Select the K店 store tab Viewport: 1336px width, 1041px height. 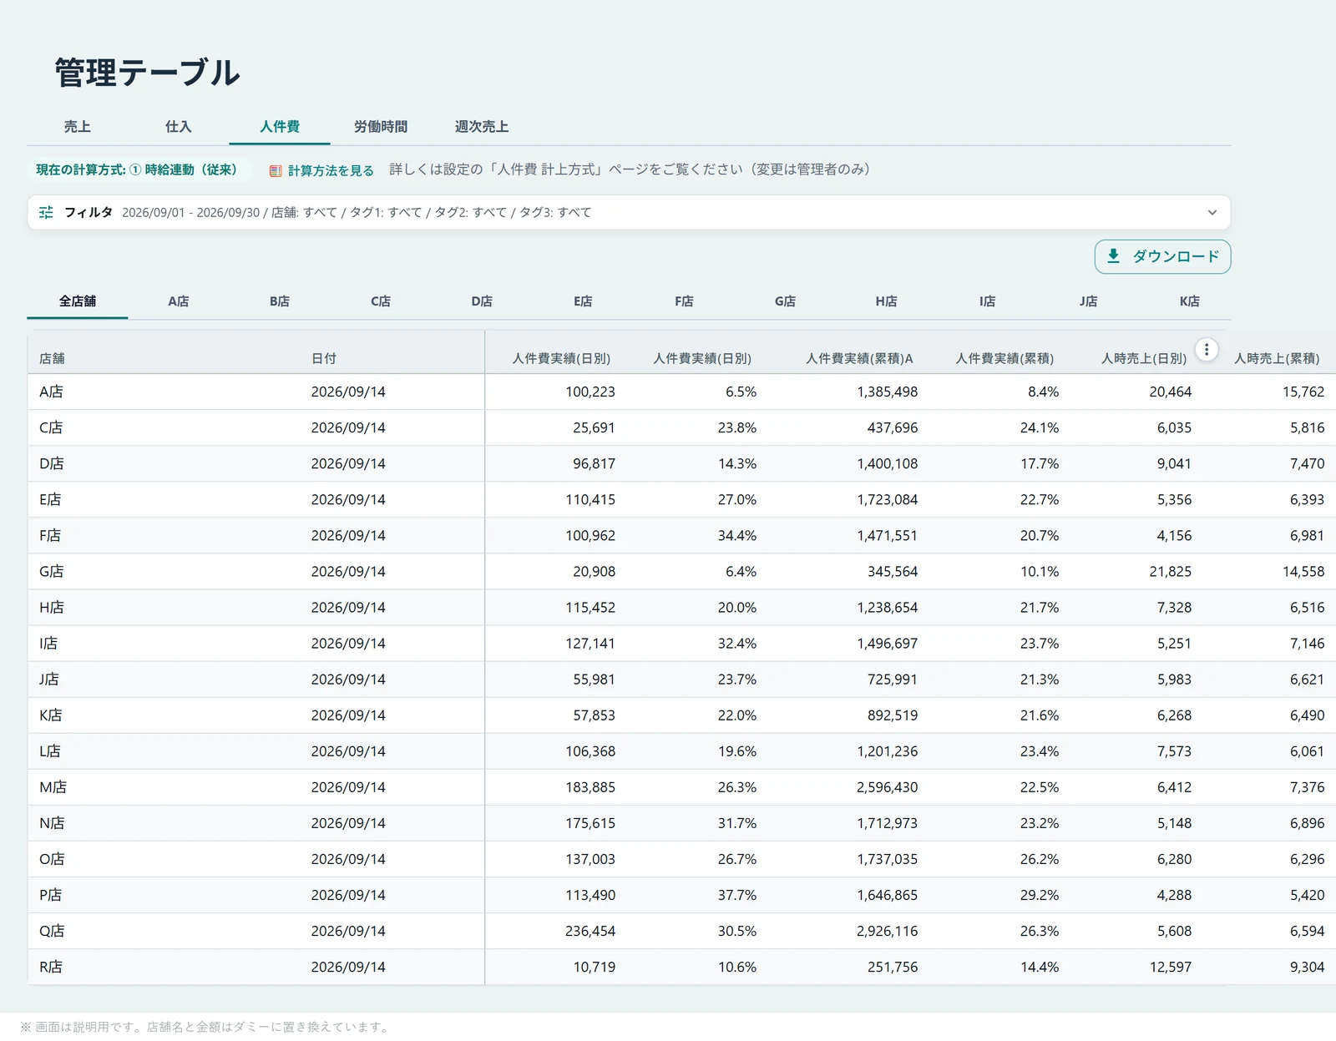pyautogui.click(x=1189, y=301)
